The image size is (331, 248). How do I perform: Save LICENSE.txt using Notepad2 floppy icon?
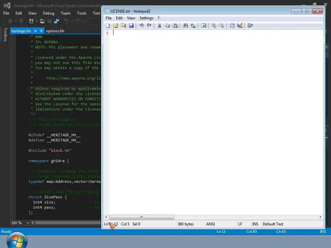pos(131,26)
